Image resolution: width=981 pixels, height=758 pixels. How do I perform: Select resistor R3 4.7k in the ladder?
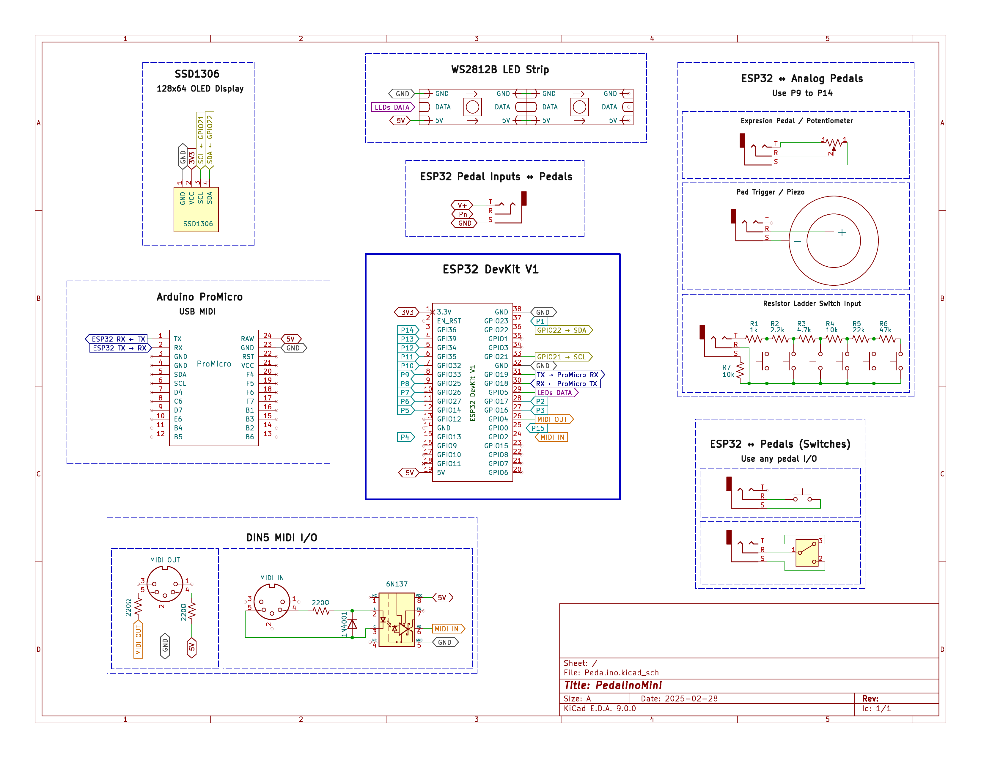click(x=807, y=339)
